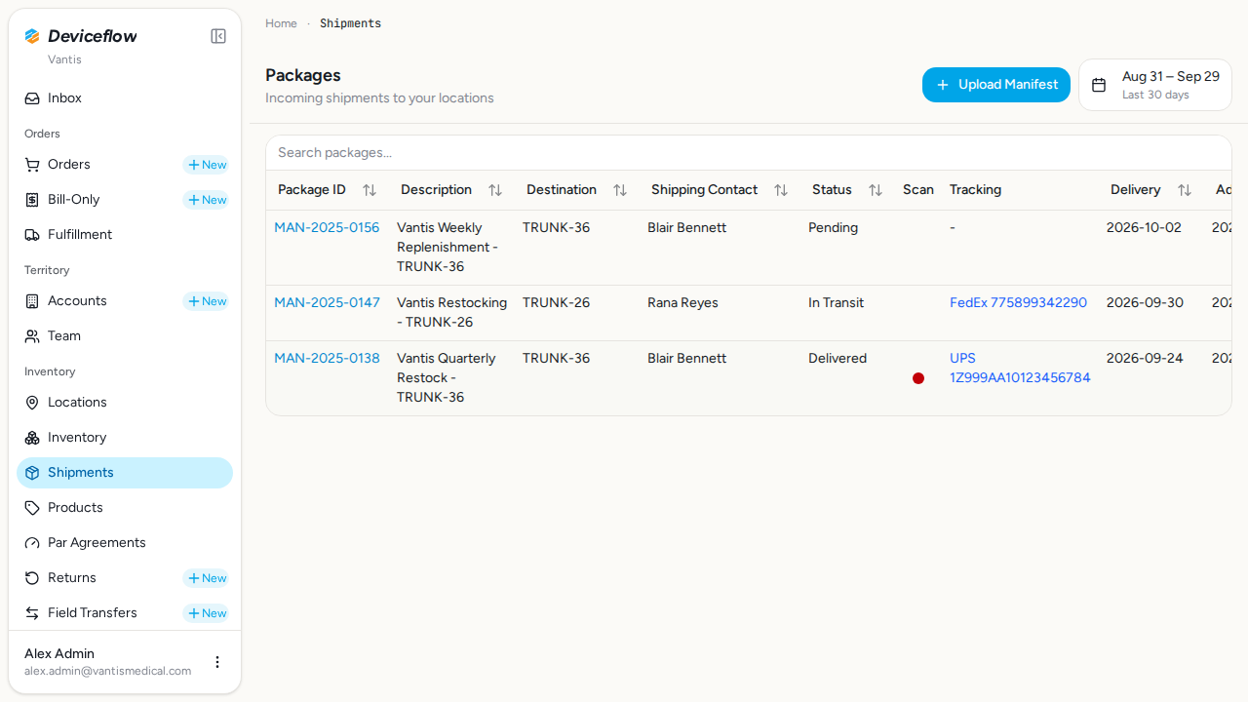Go to Fulfillment page
1248x702 pixels.
(125, 235)
